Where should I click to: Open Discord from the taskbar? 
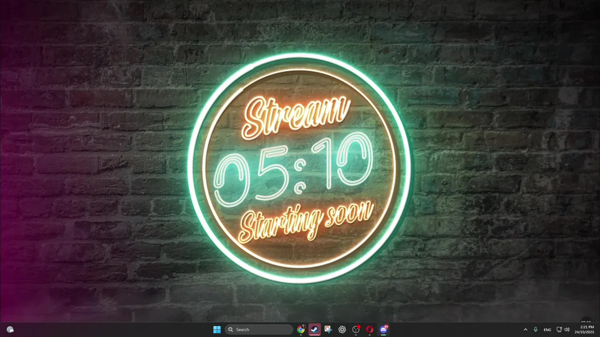383,330
